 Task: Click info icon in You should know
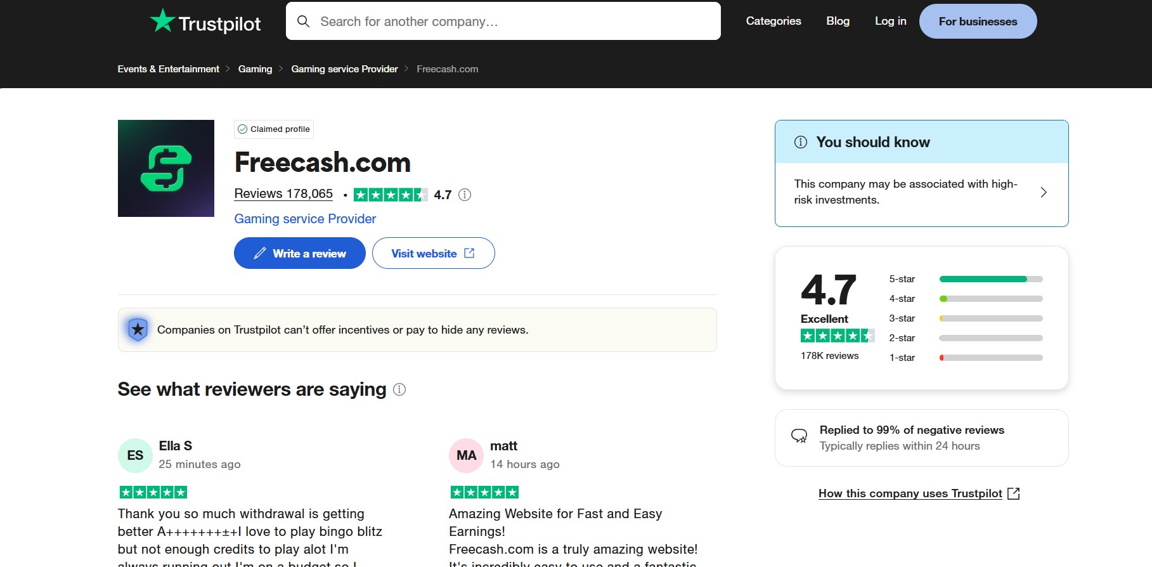coord(801,142)
